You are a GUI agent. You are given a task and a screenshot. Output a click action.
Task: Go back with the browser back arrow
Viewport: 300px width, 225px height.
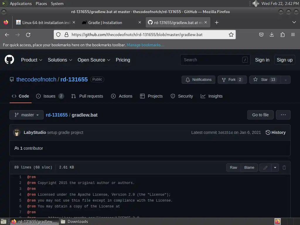coord(7,35)
